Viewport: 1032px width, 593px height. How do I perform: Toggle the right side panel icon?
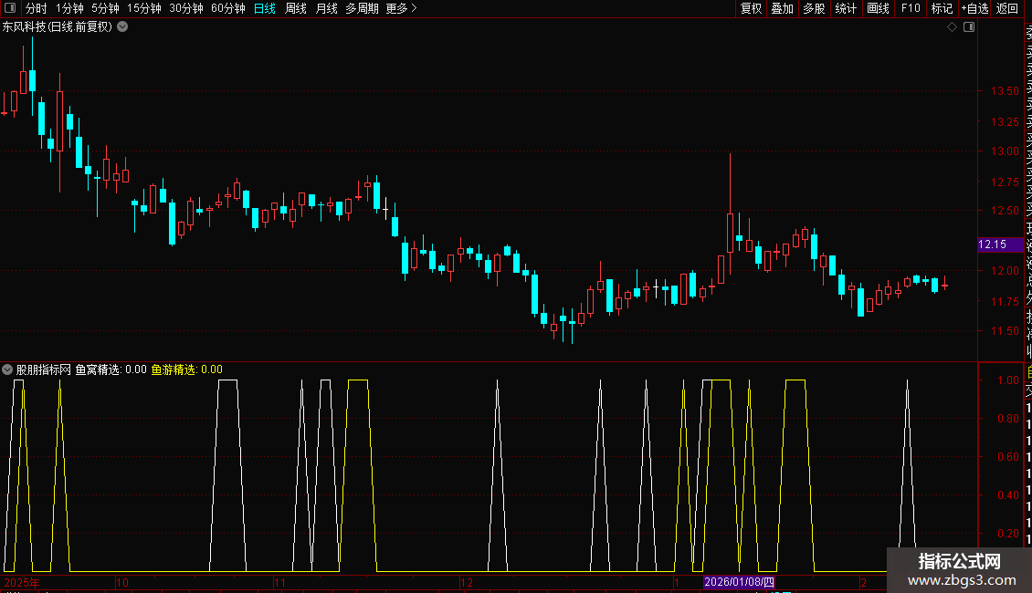coord(969,27)
